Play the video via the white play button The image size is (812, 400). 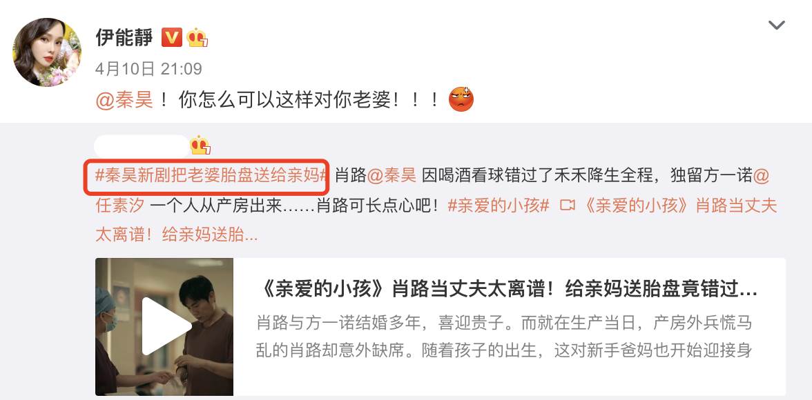164,326
